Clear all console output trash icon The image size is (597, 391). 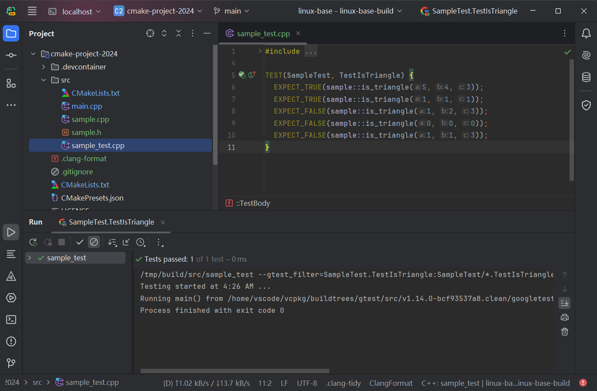pos(564,332)
